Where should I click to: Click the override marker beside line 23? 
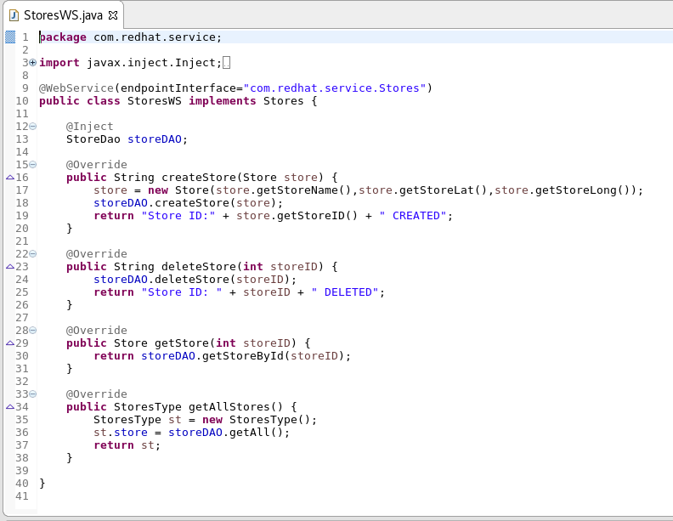10,267
